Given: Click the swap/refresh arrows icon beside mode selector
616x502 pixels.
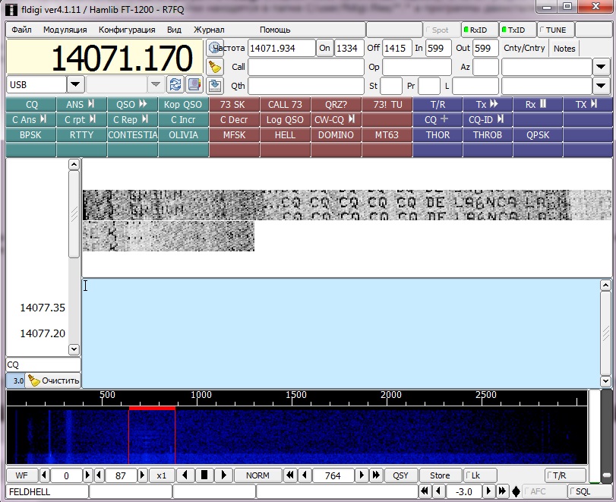Looking at the screenshot, I should (x=175, y=84).
